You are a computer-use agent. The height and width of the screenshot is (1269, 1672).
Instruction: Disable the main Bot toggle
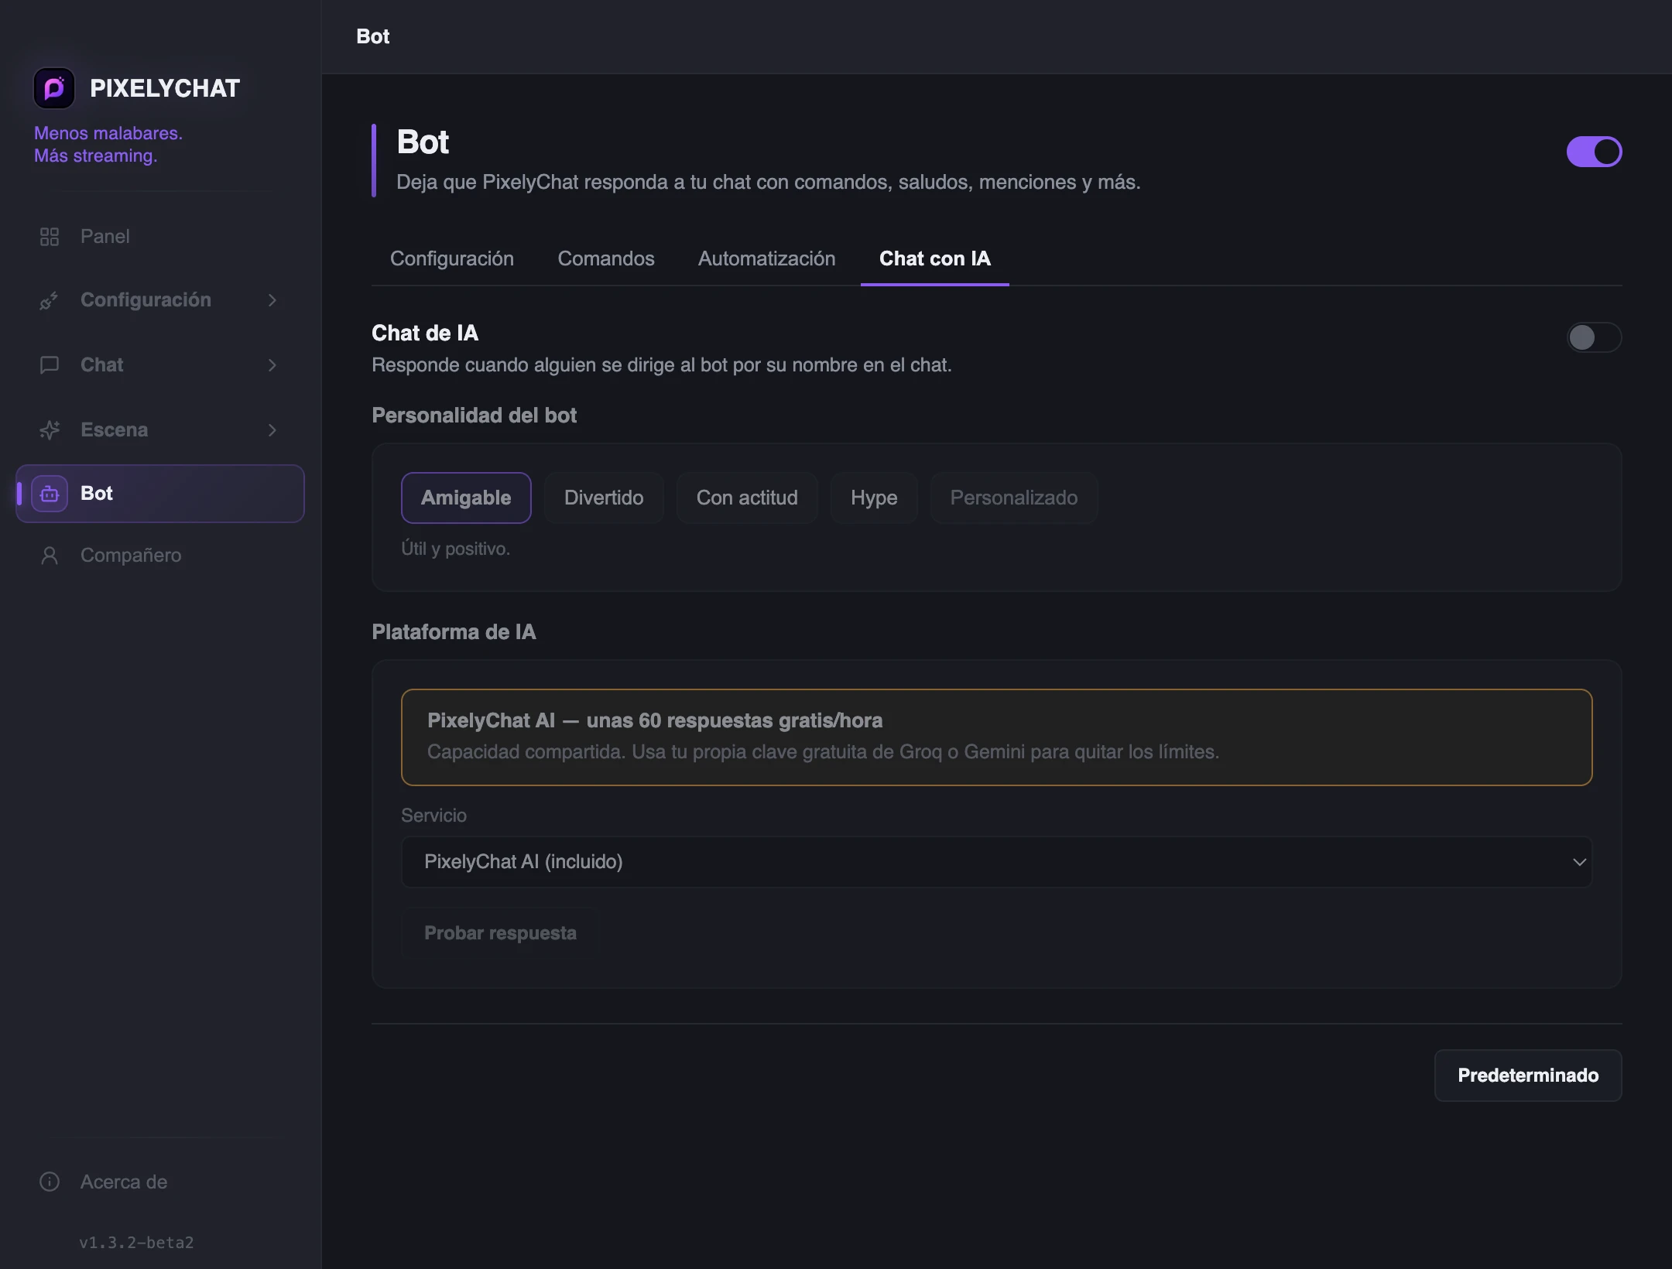(1594, 152)
